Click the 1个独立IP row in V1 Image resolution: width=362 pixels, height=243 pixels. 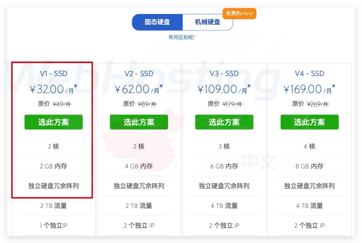click(54, 226)
